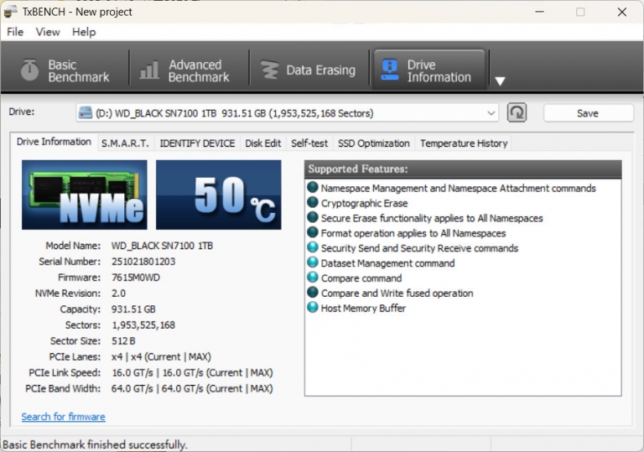The image size is (644, 452).
Task: Click the Search for firmware link
Action: (63, 417)
